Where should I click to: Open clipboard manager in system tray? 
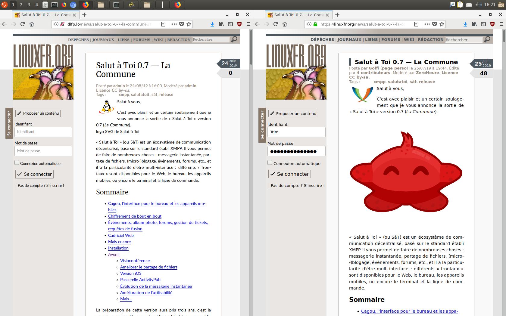click(x=460, y=5)
